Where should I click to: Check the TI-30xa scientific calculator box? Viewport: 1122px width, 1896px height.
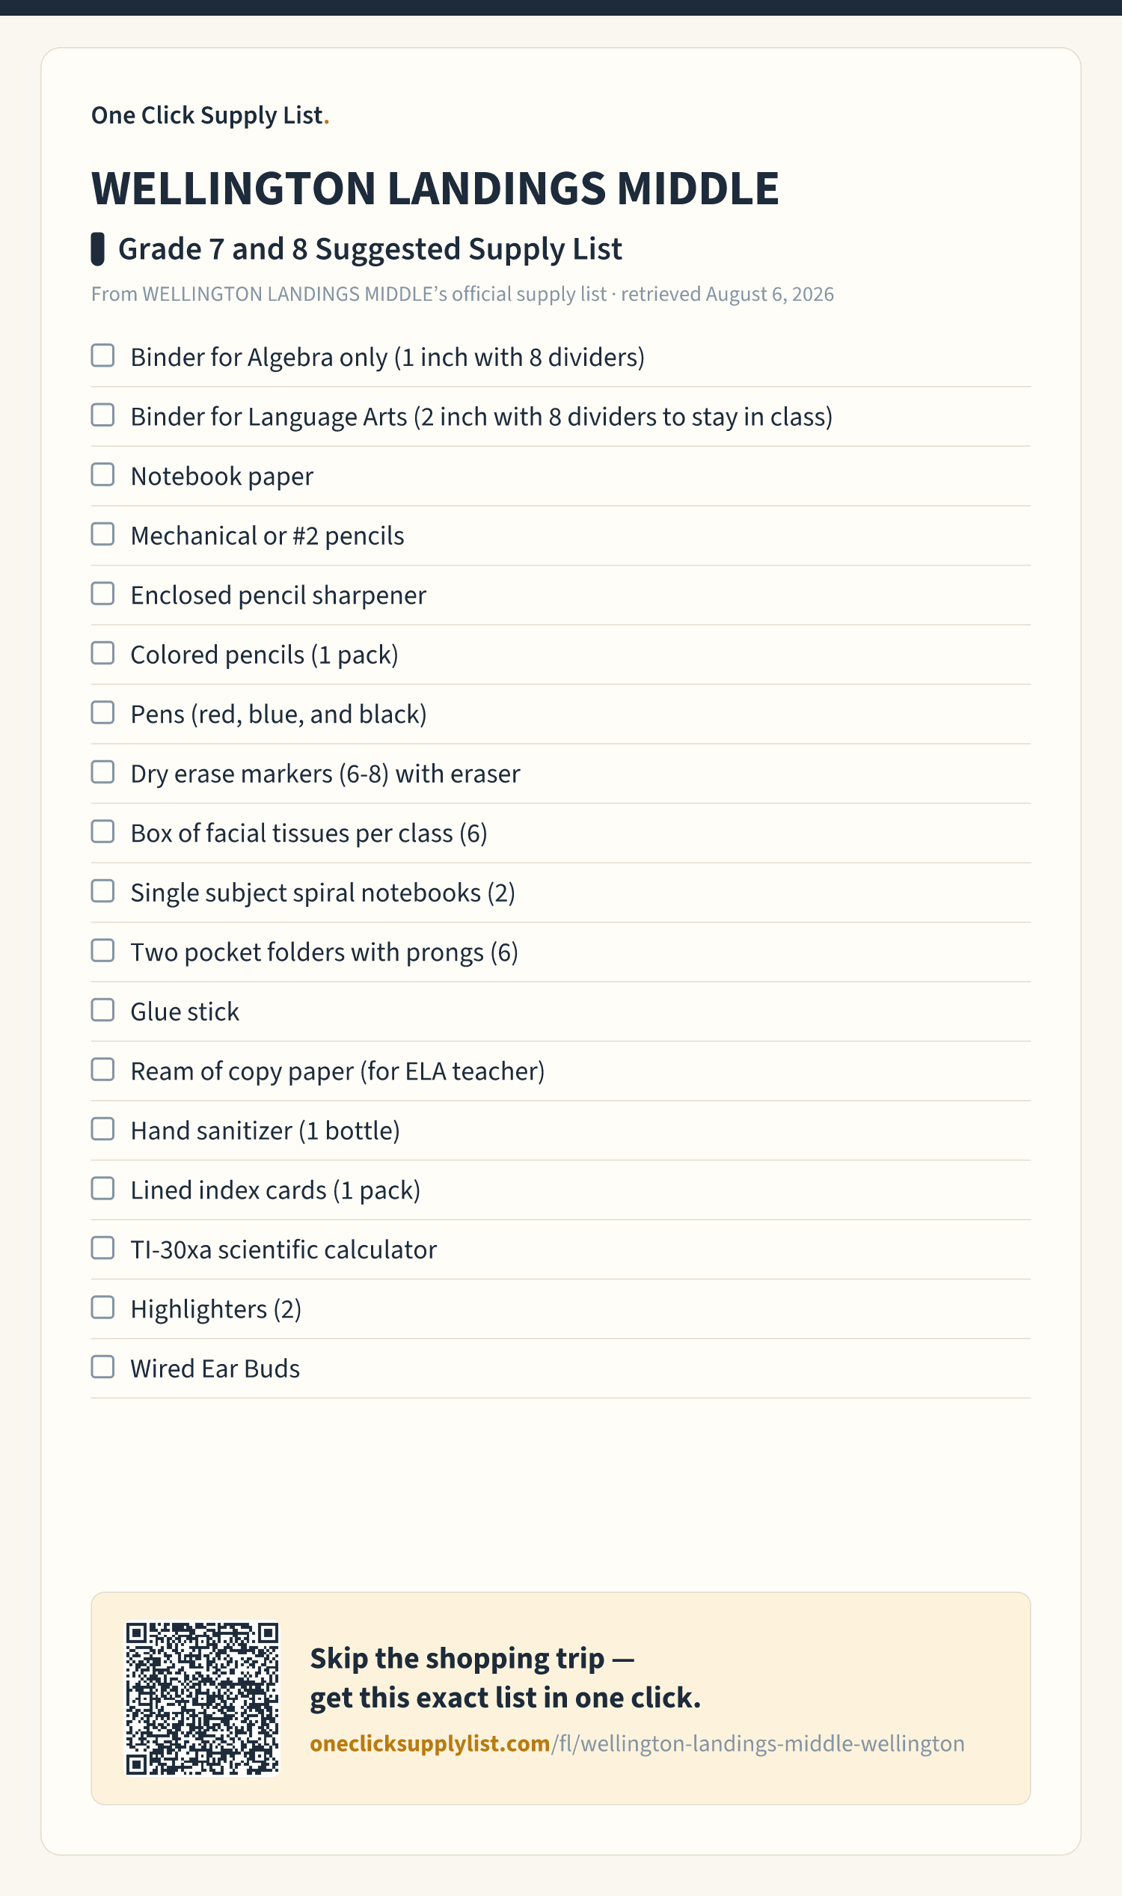102,1248
